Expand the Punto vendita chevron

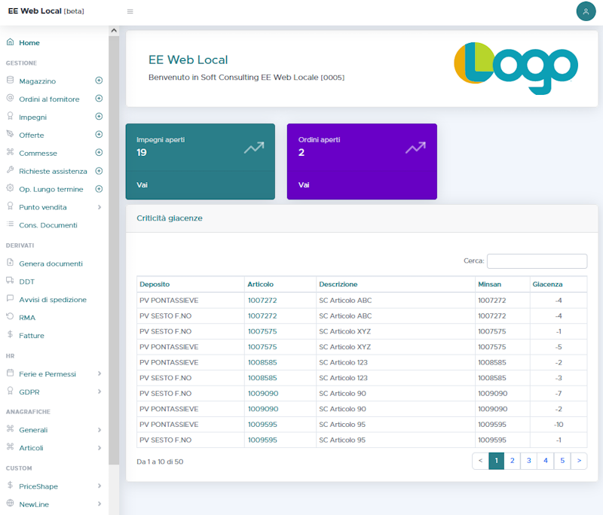click(x=99, y=207)
